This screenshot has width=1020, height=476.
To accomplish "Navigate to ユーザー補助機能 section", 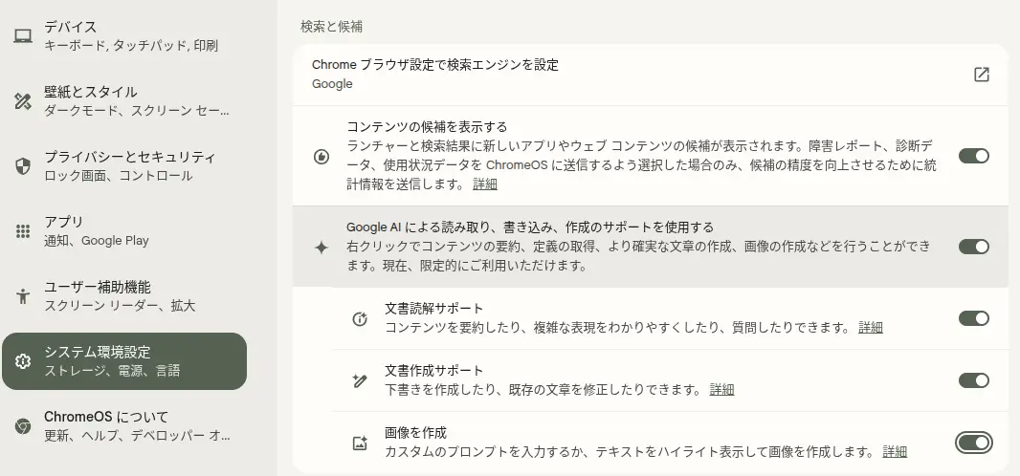I will 124,296.
